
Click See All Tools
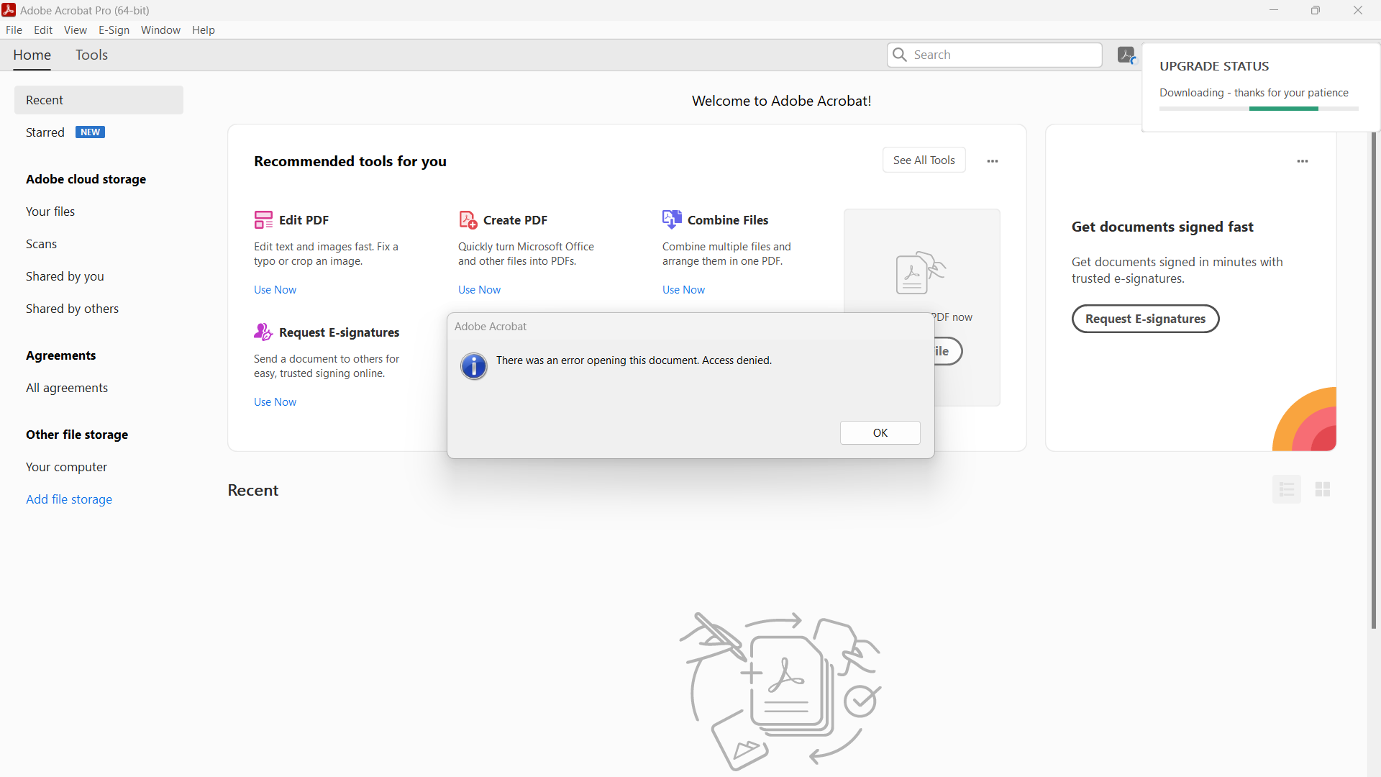click(924, 160)
